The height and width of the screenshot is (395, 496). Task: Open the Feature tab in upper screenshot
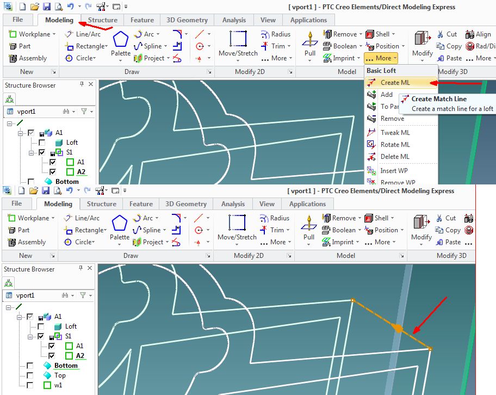(x=142, y=20)
